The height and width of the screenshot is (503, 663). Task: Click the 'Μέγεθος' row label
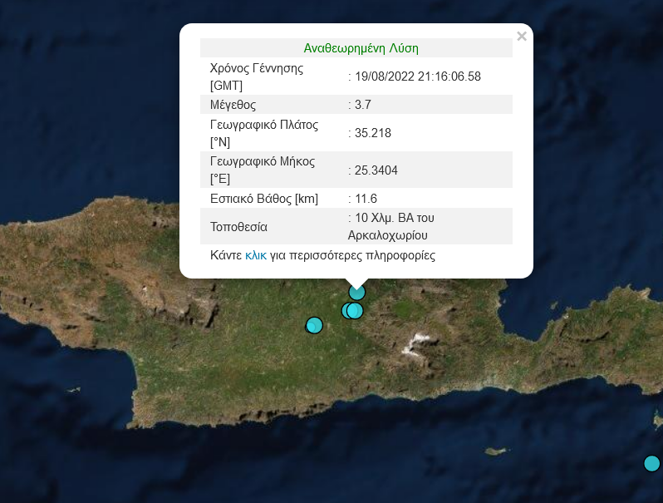(x=233, y=105)
